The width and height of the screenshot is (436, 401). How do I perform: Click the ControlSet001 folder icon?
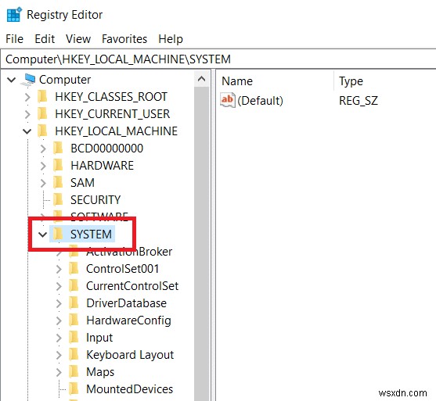[74, 269]
